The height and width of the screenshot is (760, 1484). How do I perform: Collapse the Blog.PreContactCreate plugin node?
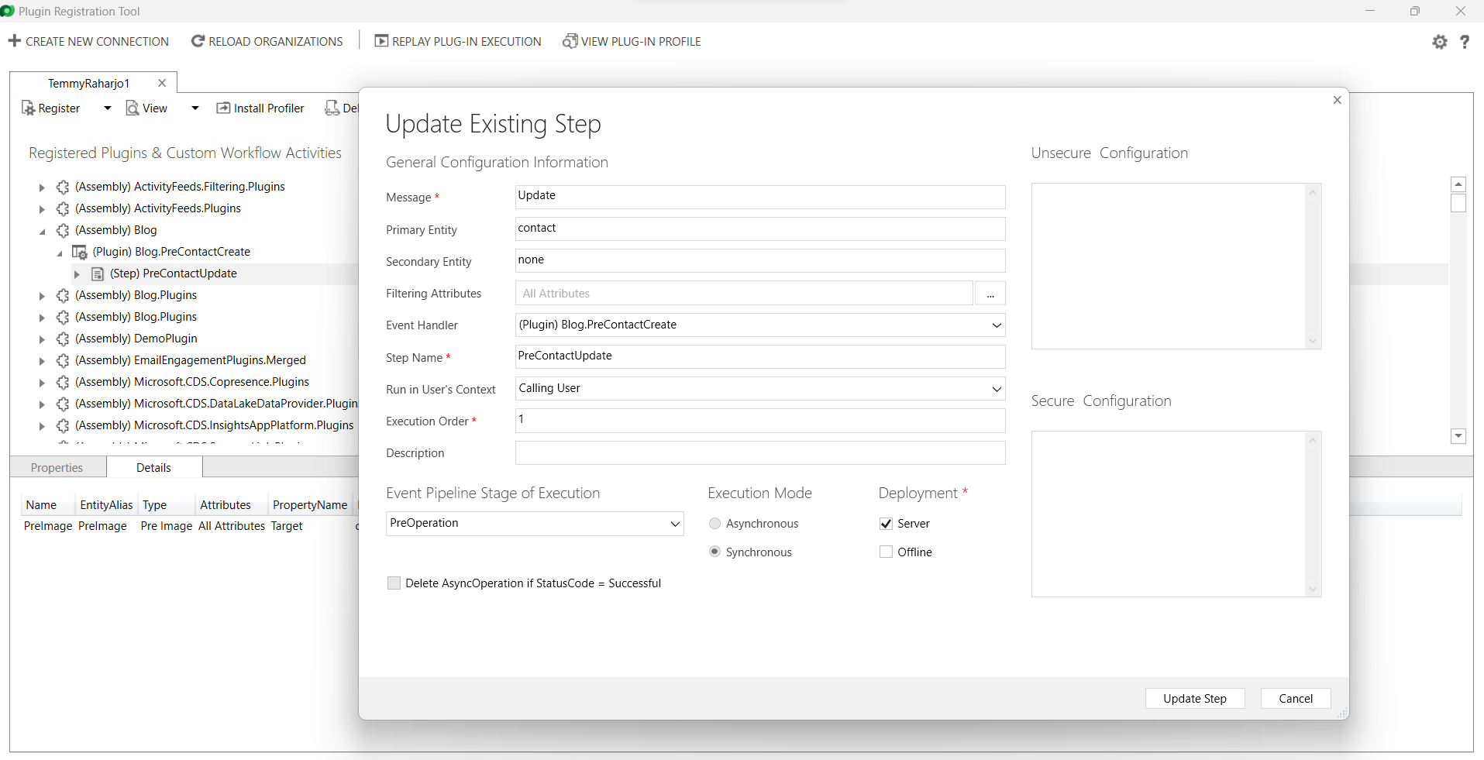(60, 253)
